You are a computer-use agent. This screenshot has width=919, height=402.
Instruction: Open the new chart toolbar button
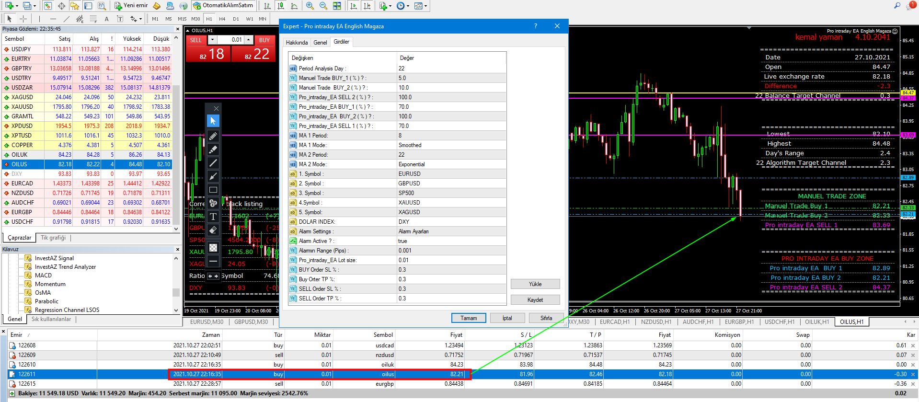point(9,6)
